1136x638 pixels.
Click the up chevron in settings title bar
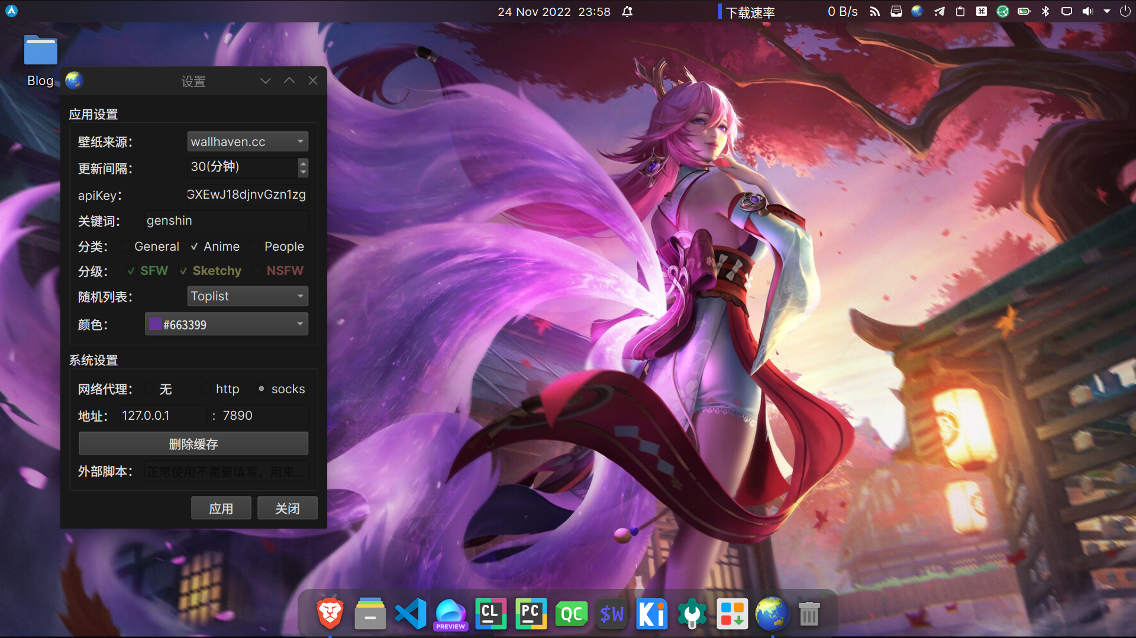(289, 80)
